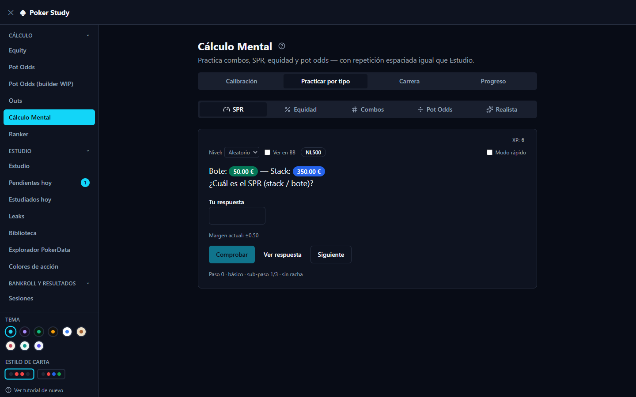Close the sidebar with the X icon

tap(11, 13)
